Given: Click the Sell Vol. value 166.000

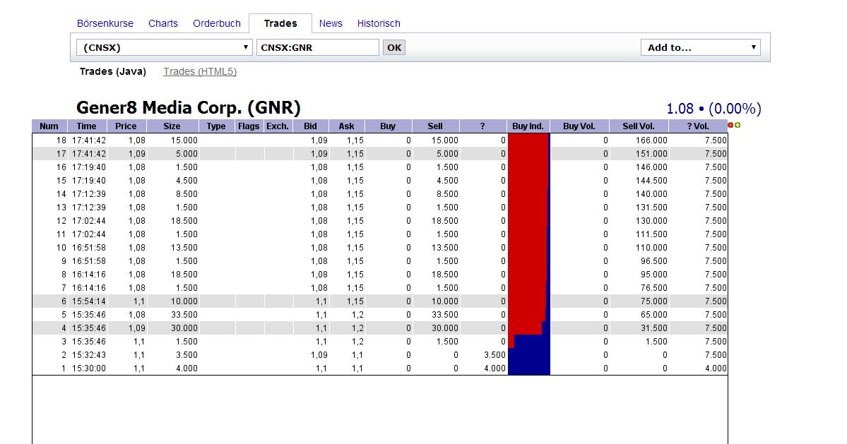Looking at the screenshot, I should (x=651, y=140).
